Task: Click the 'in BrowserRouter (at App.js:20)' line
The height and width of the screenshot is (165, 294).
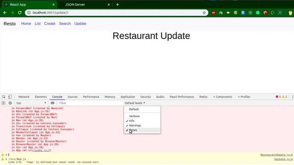Action: [x=35, y=144]
